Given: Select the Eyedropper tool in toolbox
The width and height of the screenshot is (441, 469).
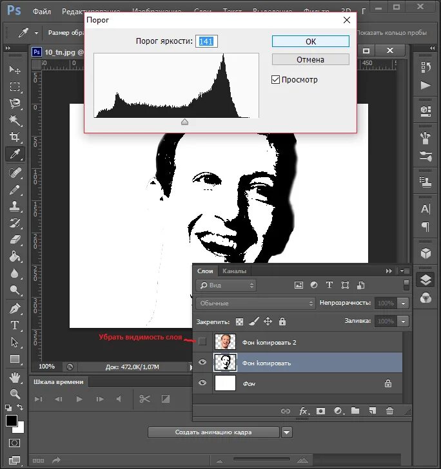Looking at the screenshot, I should 15,154.
